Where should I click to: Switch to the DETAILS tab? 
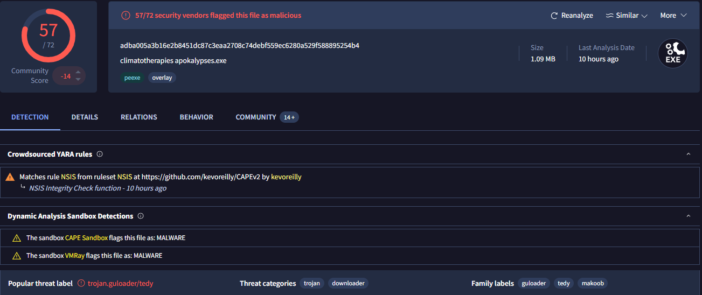click(x=85, y=117)
